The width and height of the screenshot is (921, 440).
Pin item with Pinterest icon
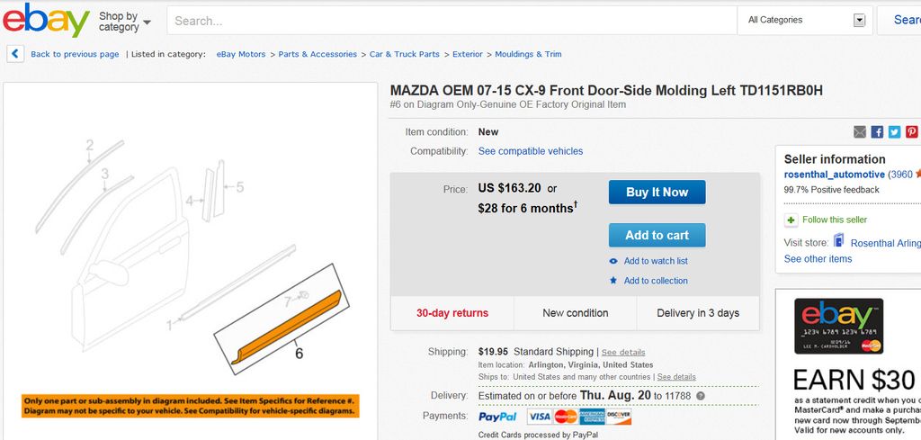click(x=911, y=132)
